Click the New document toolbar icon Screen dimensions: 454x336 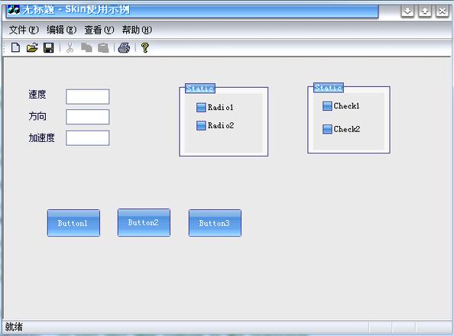(15, 47)
